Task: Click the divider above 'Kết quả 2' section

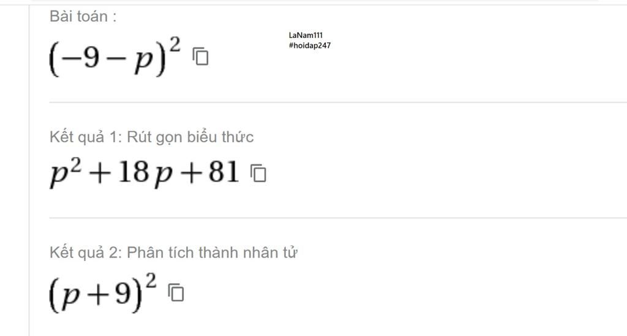Action: coord(338,218)
